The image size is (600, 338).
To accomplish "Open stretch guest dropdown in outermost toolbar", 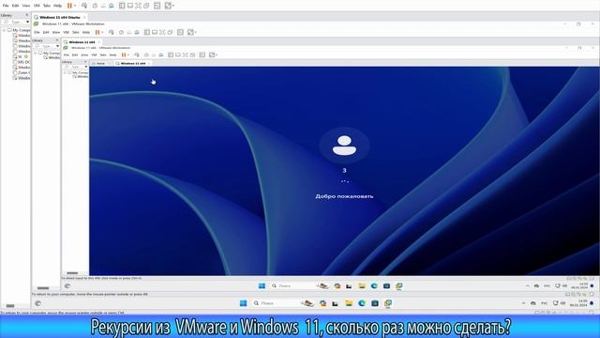I will point(172,6).
